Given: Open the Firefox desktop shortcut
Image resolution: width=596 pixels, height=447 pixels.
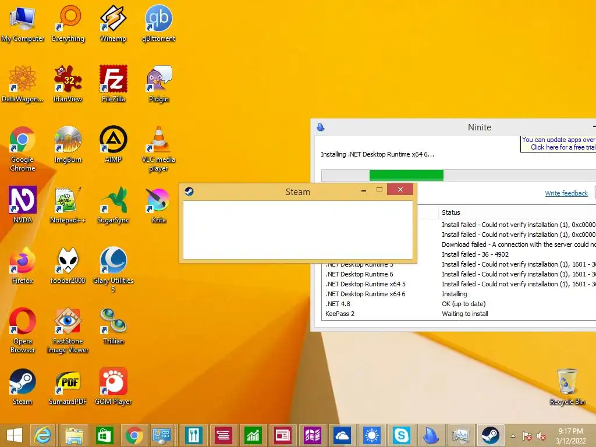Looking at the screenshot, I should point(23,265).
